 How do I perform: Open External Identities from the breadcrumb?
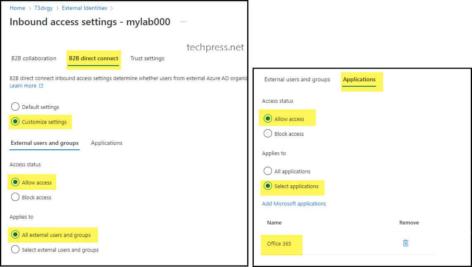tap(84, 7)
